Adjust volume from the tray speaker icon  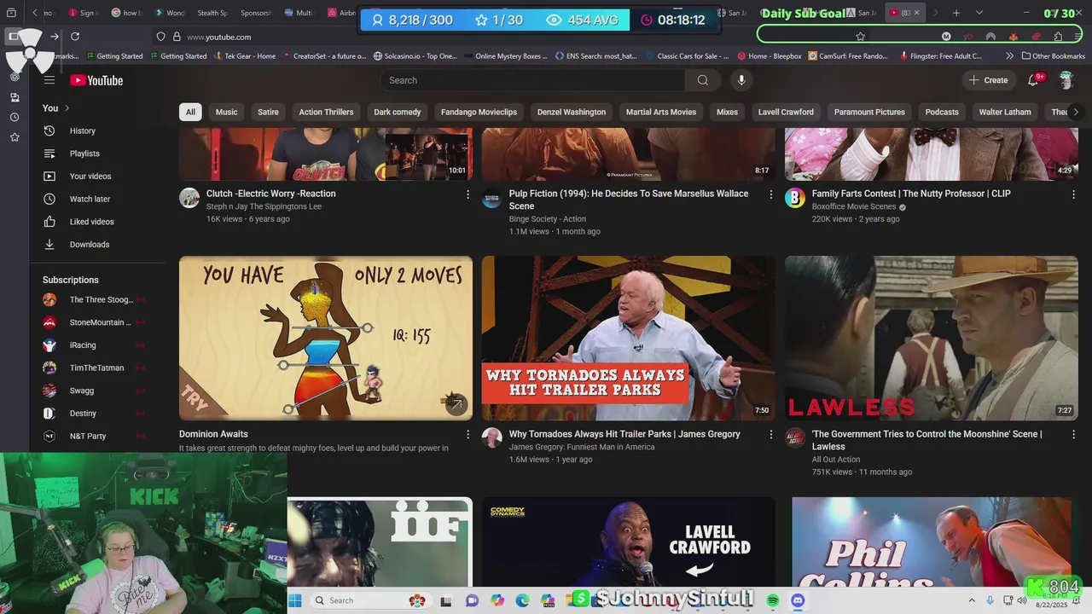coord(1022,600)
